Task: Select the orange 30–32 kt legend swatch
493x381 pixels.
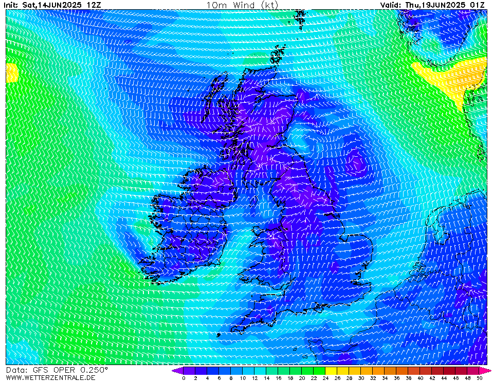Action: [367, 371]
